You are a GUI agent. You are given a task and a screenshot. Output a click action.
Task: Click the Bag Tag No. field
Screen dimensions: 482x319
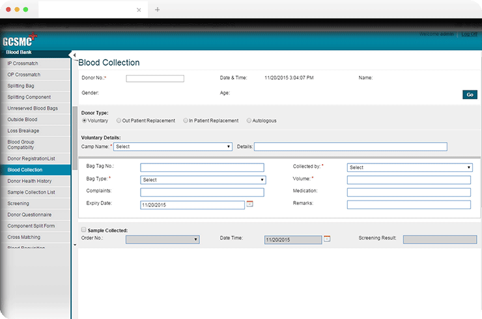tap(202, 167)
